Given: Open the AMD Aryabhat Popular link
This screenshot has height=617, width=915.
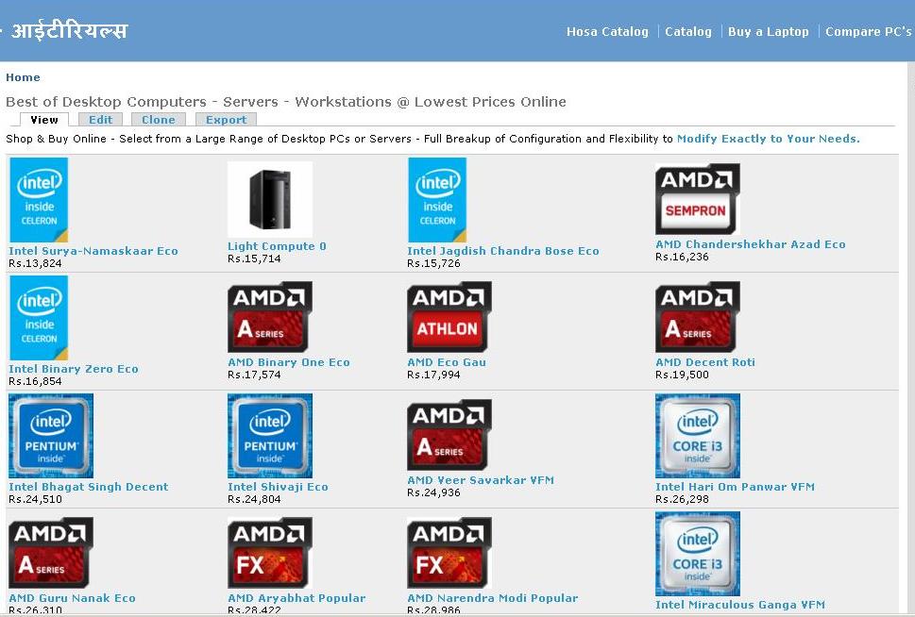Looking at the screenshot, I should 297,598.
